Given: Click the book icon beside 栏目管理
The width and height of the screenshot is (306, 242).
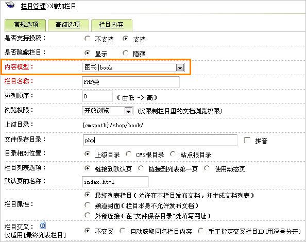Looking at the screenshot, I should pyautogui.click(x=10, y=5).
